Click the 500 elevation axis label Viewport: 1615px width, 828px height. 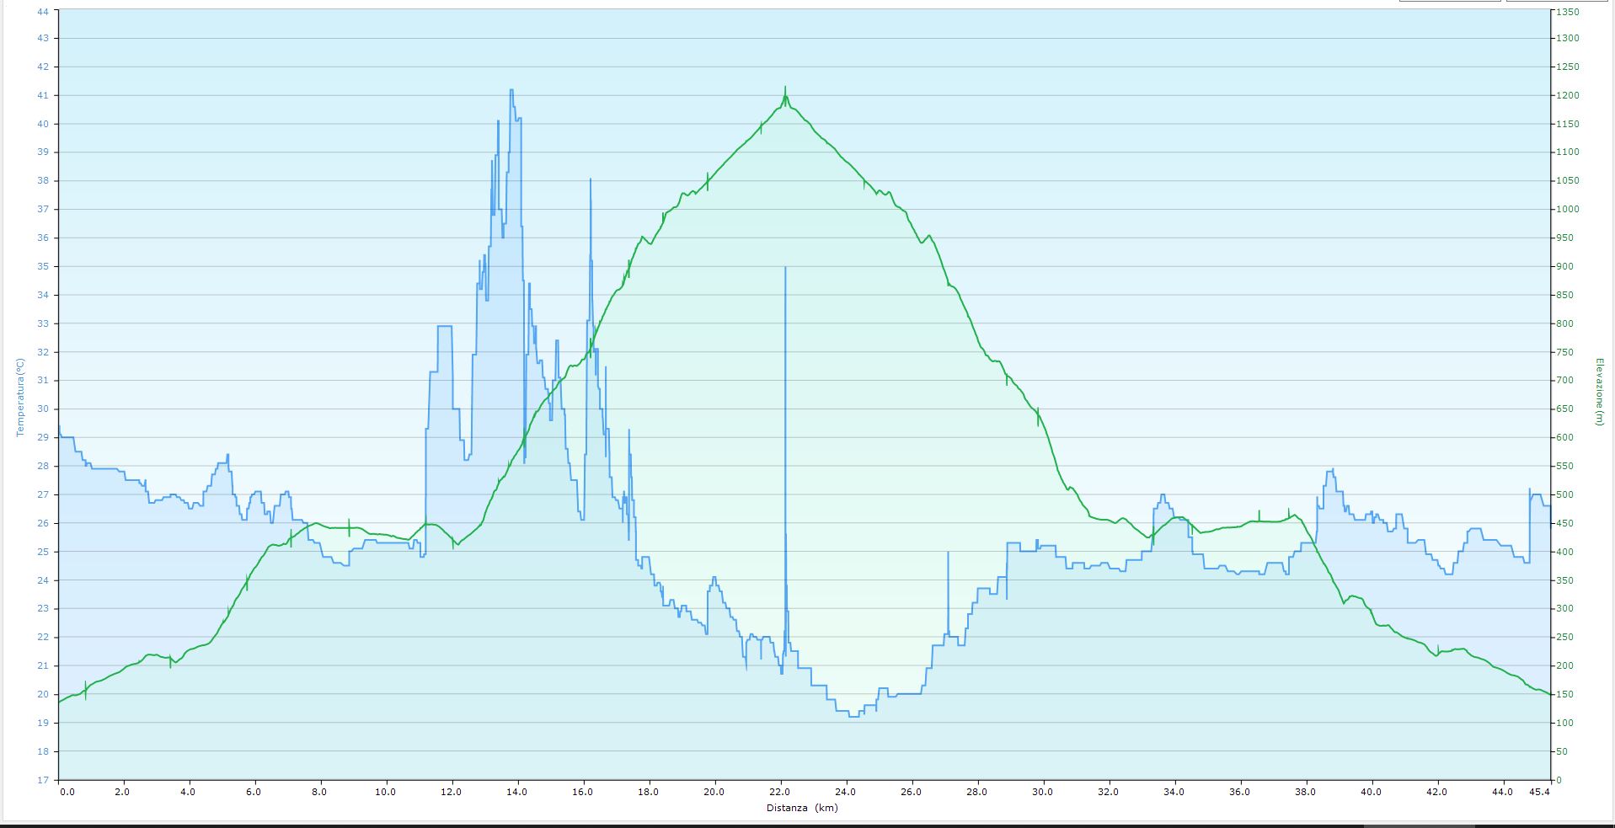[1565, 495]
